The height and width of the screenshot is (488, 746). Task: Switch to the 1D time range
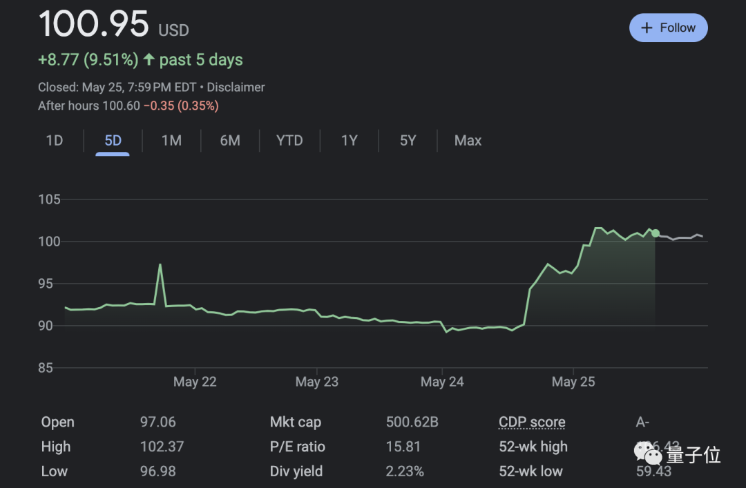(x=55, y=141)
